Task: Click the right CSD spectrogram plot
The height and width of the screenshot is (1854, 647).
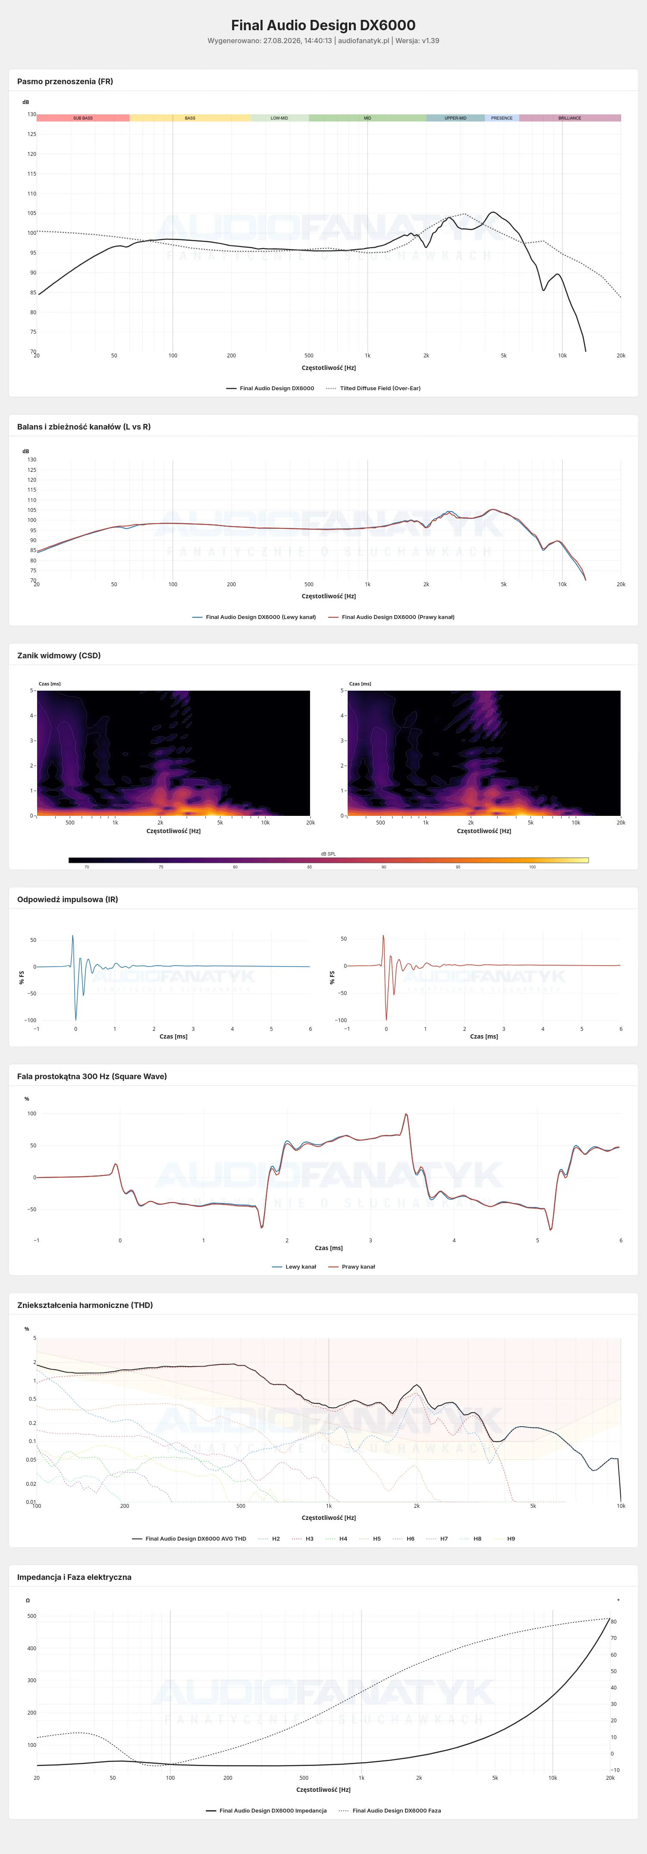Action: point(484,753)
